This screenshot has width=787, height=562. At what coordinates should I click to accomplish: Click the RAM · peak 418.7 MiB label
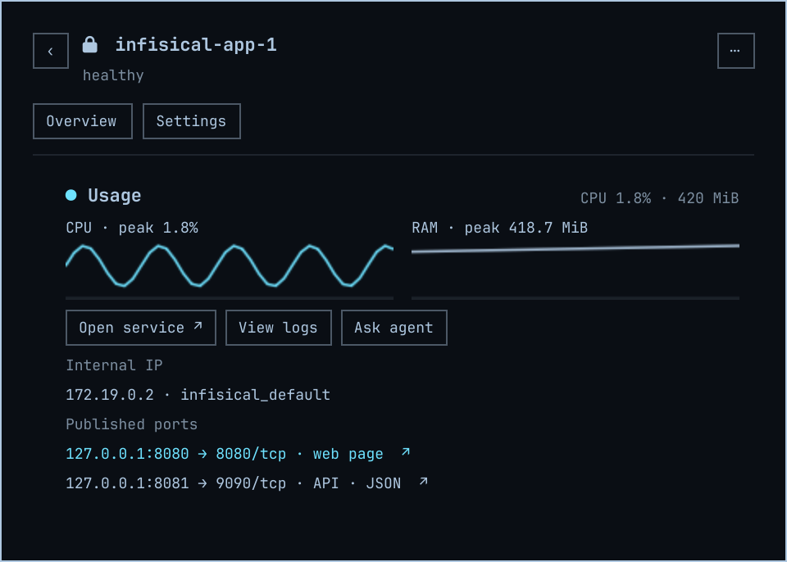pos(499,228)
